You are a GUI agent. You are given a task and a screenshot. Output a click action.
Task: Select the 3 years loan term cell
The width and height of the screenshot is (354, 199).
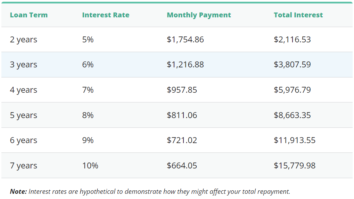point(23,65)
